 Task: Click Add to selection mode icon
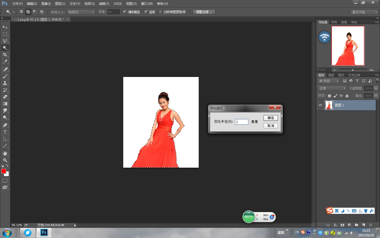pyautogui.click(x=28, y=12)
